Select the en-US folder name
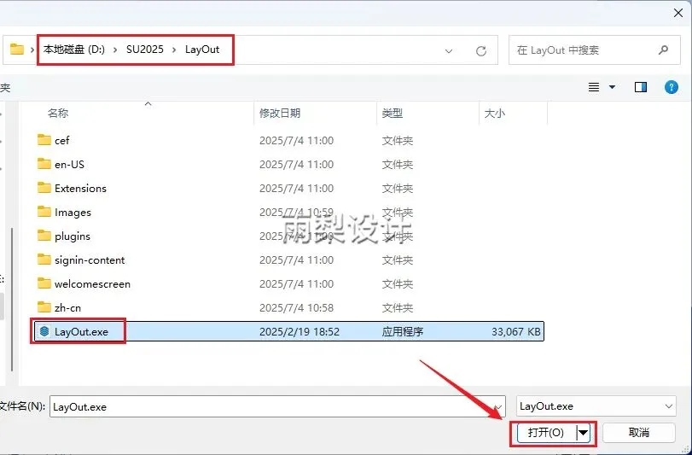 click(69, 165)
